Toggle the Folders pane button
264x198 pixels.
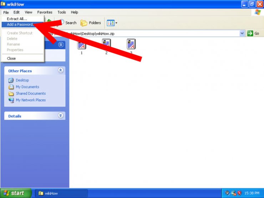click(91, 23)
